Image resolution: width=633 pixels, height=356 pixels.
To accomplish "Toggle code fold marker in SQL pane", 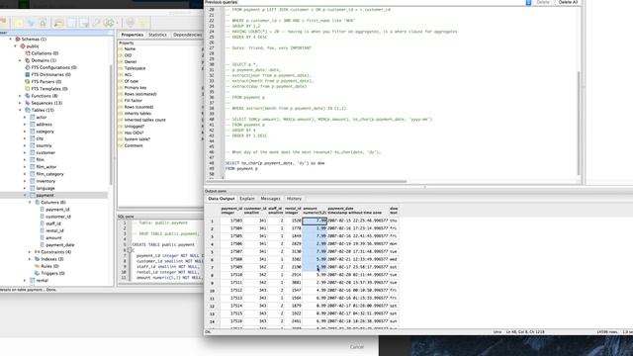I will [x=130, y=250].
